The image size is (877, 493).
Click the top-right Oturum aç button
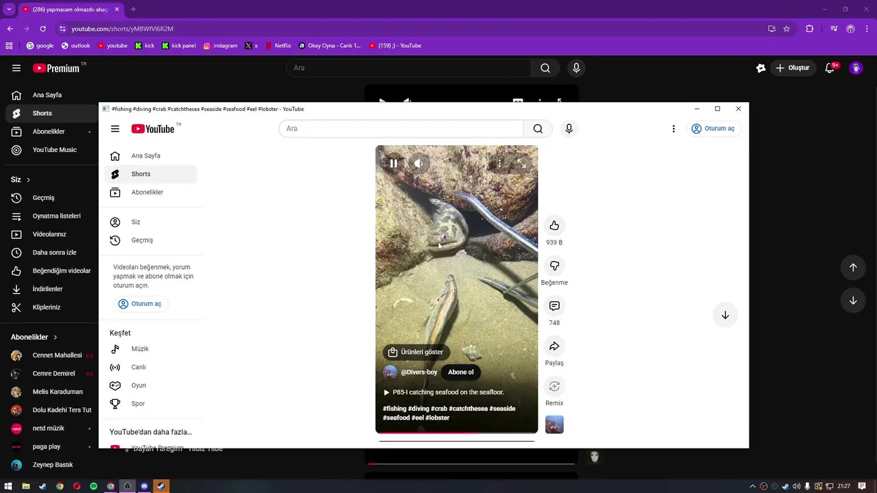[713, 129]
